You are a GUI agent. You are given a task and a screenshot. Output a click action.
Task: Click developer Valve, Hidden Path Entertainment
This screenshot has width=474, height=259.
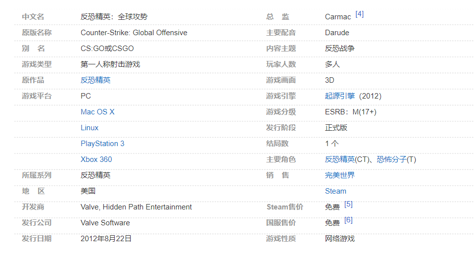(136, 207)
